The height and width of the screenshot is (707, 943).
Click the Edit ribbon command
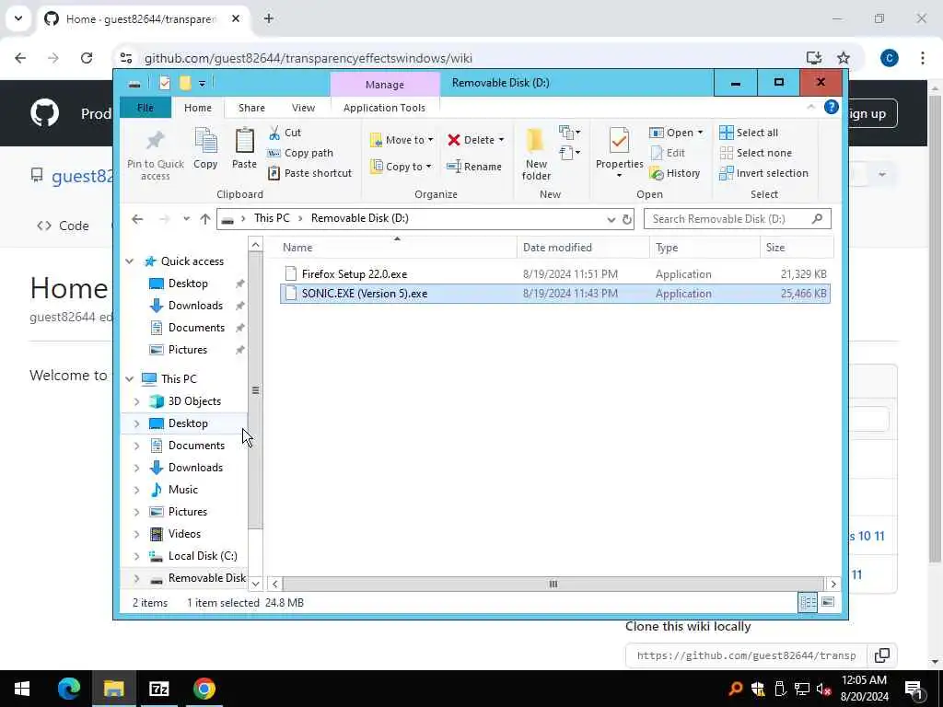tap(668, 153)
